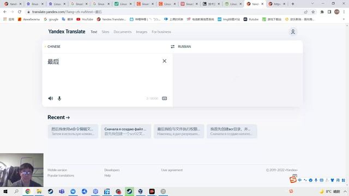Image resolution: width=349 pixels, height=196 pixels.
Task: Open the weather widget showing 8°C
Action: (x=330, y=191)
